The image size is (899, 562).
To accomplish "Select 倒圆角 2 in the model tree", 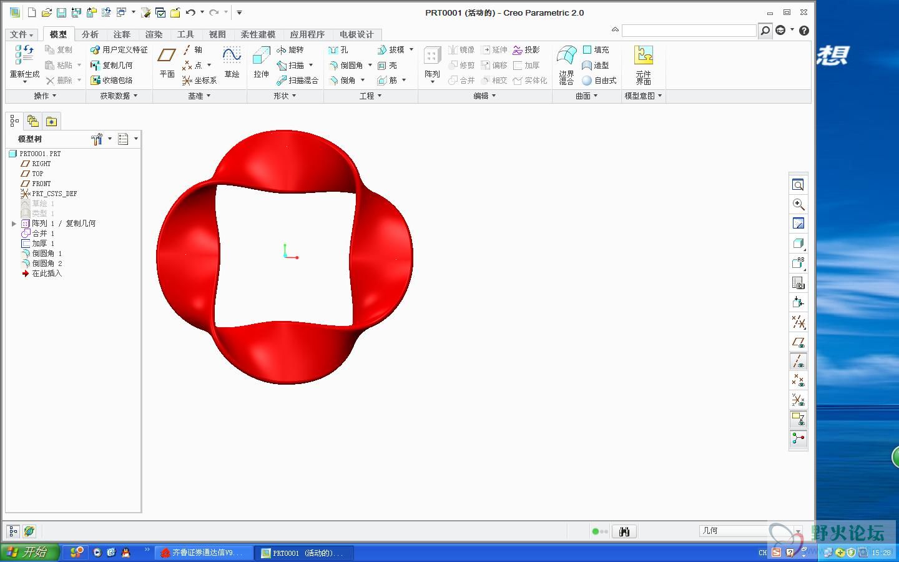I will pyautogui.click(x=41, y=264).
